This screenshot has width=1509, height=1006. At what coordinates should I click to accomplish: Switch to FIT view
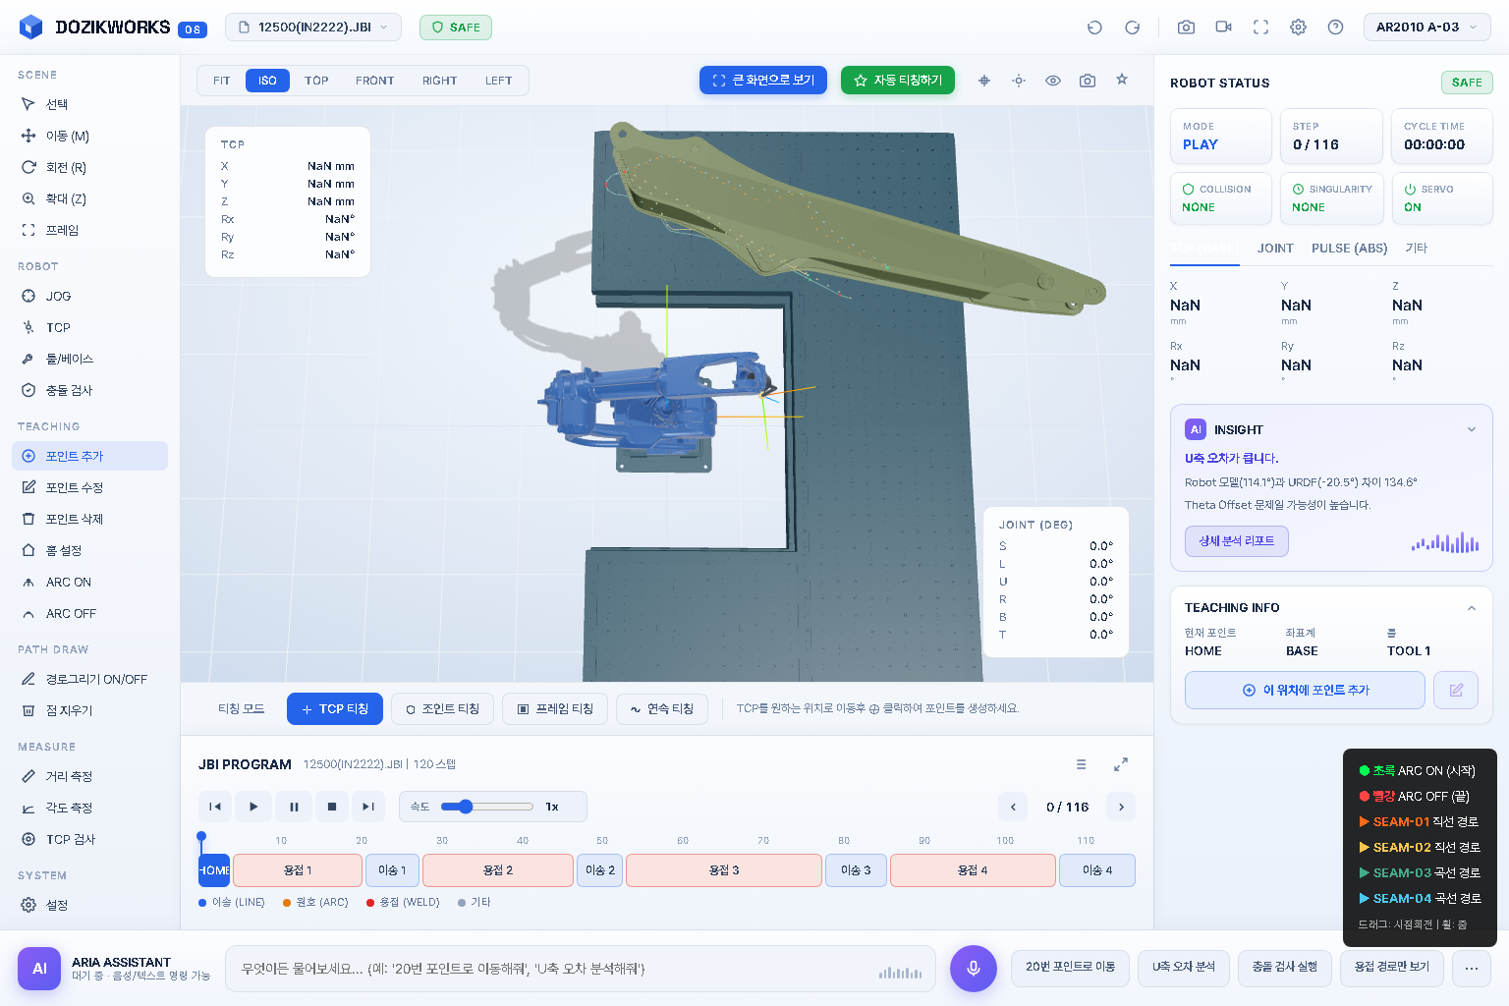[x=222, y=81]
